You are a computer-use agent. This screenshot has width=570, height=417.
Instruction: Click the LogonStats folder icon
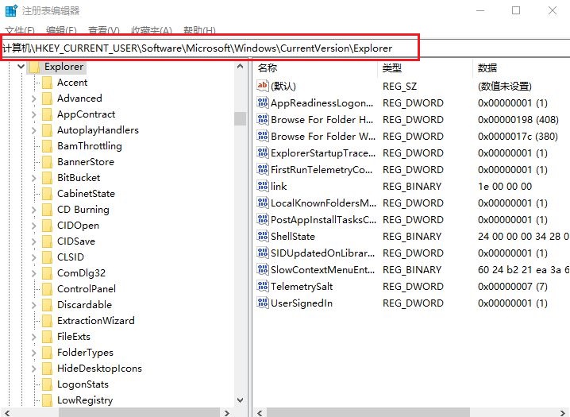[48, 384]
